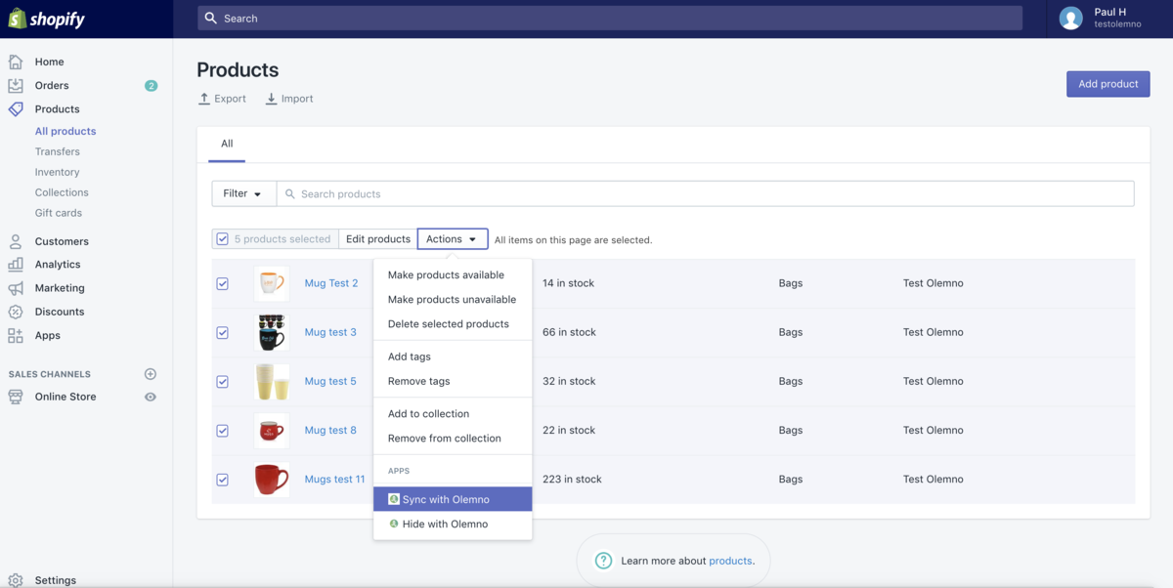Click the Mugs test 11 thumbnail
1173x588 pixels.
(272, 480)
